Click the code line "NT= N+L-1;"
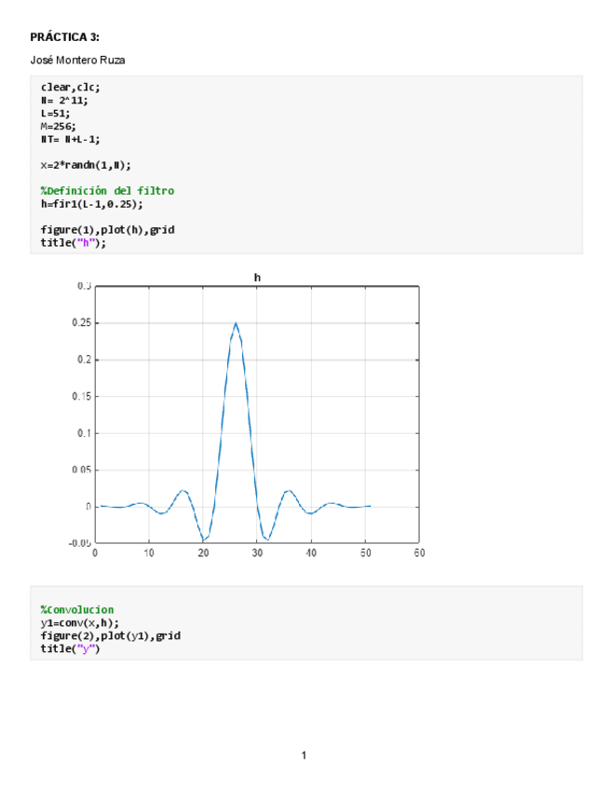The width and height of the screenshot is (610, 790). [71, 139]
